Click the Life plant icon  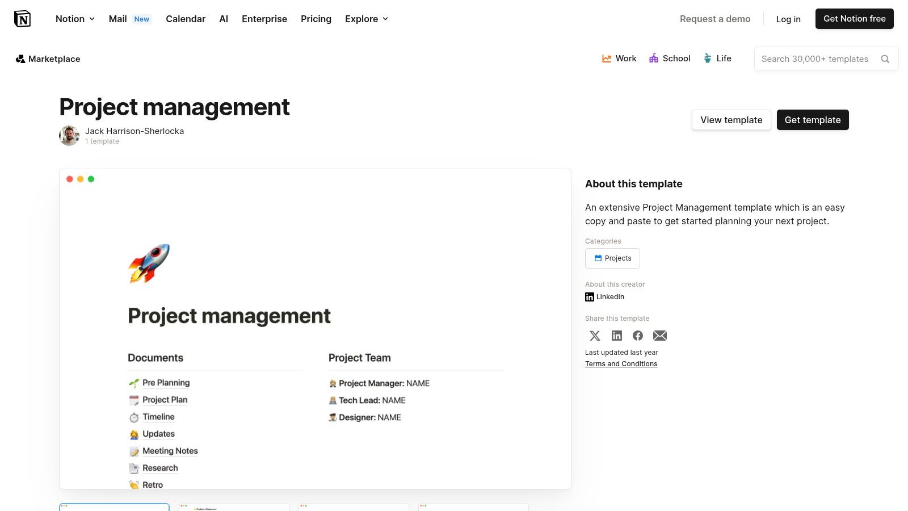pos(708,58)
